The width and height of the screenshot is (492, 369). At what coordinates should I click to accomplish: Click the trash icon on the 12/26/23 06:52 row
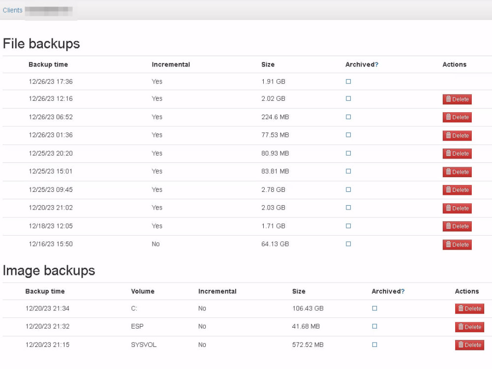448,117
